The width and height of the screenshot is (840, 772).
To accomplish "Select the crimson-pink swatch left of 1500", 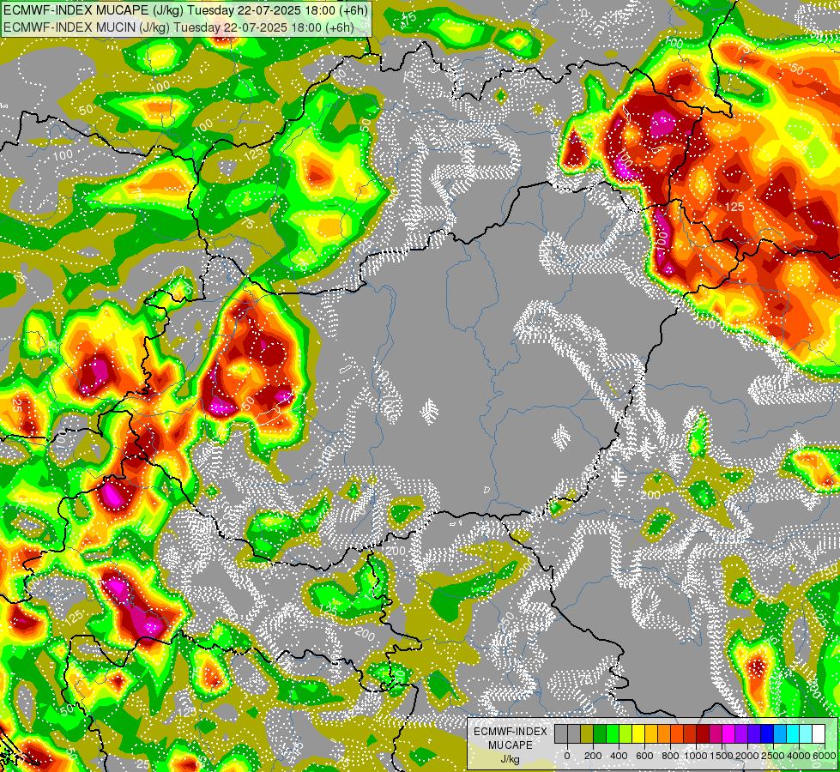I will [716, 733].
